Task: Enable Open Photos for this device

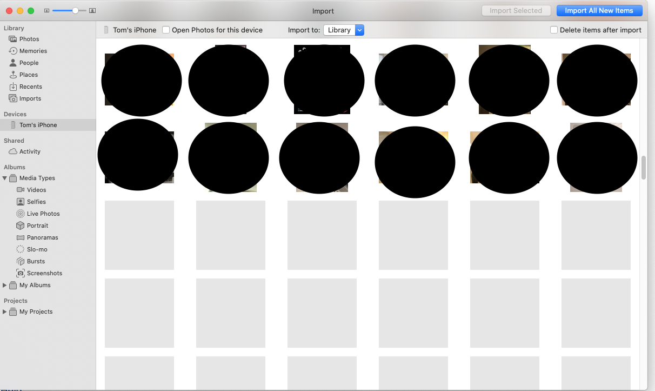Action: pos(166,30)
